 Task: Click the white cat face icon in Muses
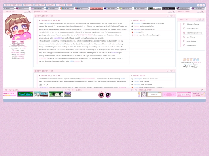click(x=144, y=94)
